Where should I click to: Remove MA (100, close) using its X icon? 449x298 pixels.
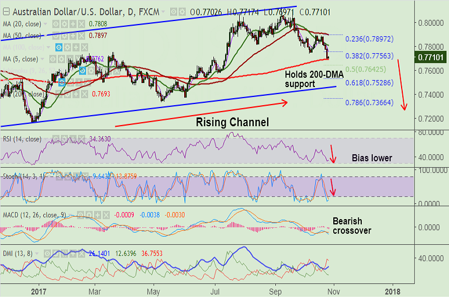coord(84,47)
